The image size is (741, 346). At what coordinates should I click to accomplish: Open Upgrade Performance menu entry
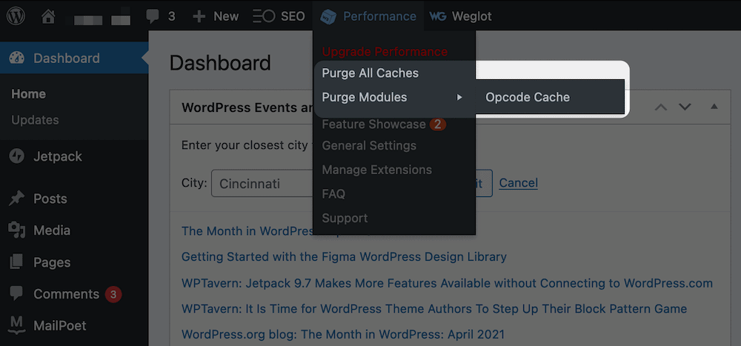[x=385, y=52]
